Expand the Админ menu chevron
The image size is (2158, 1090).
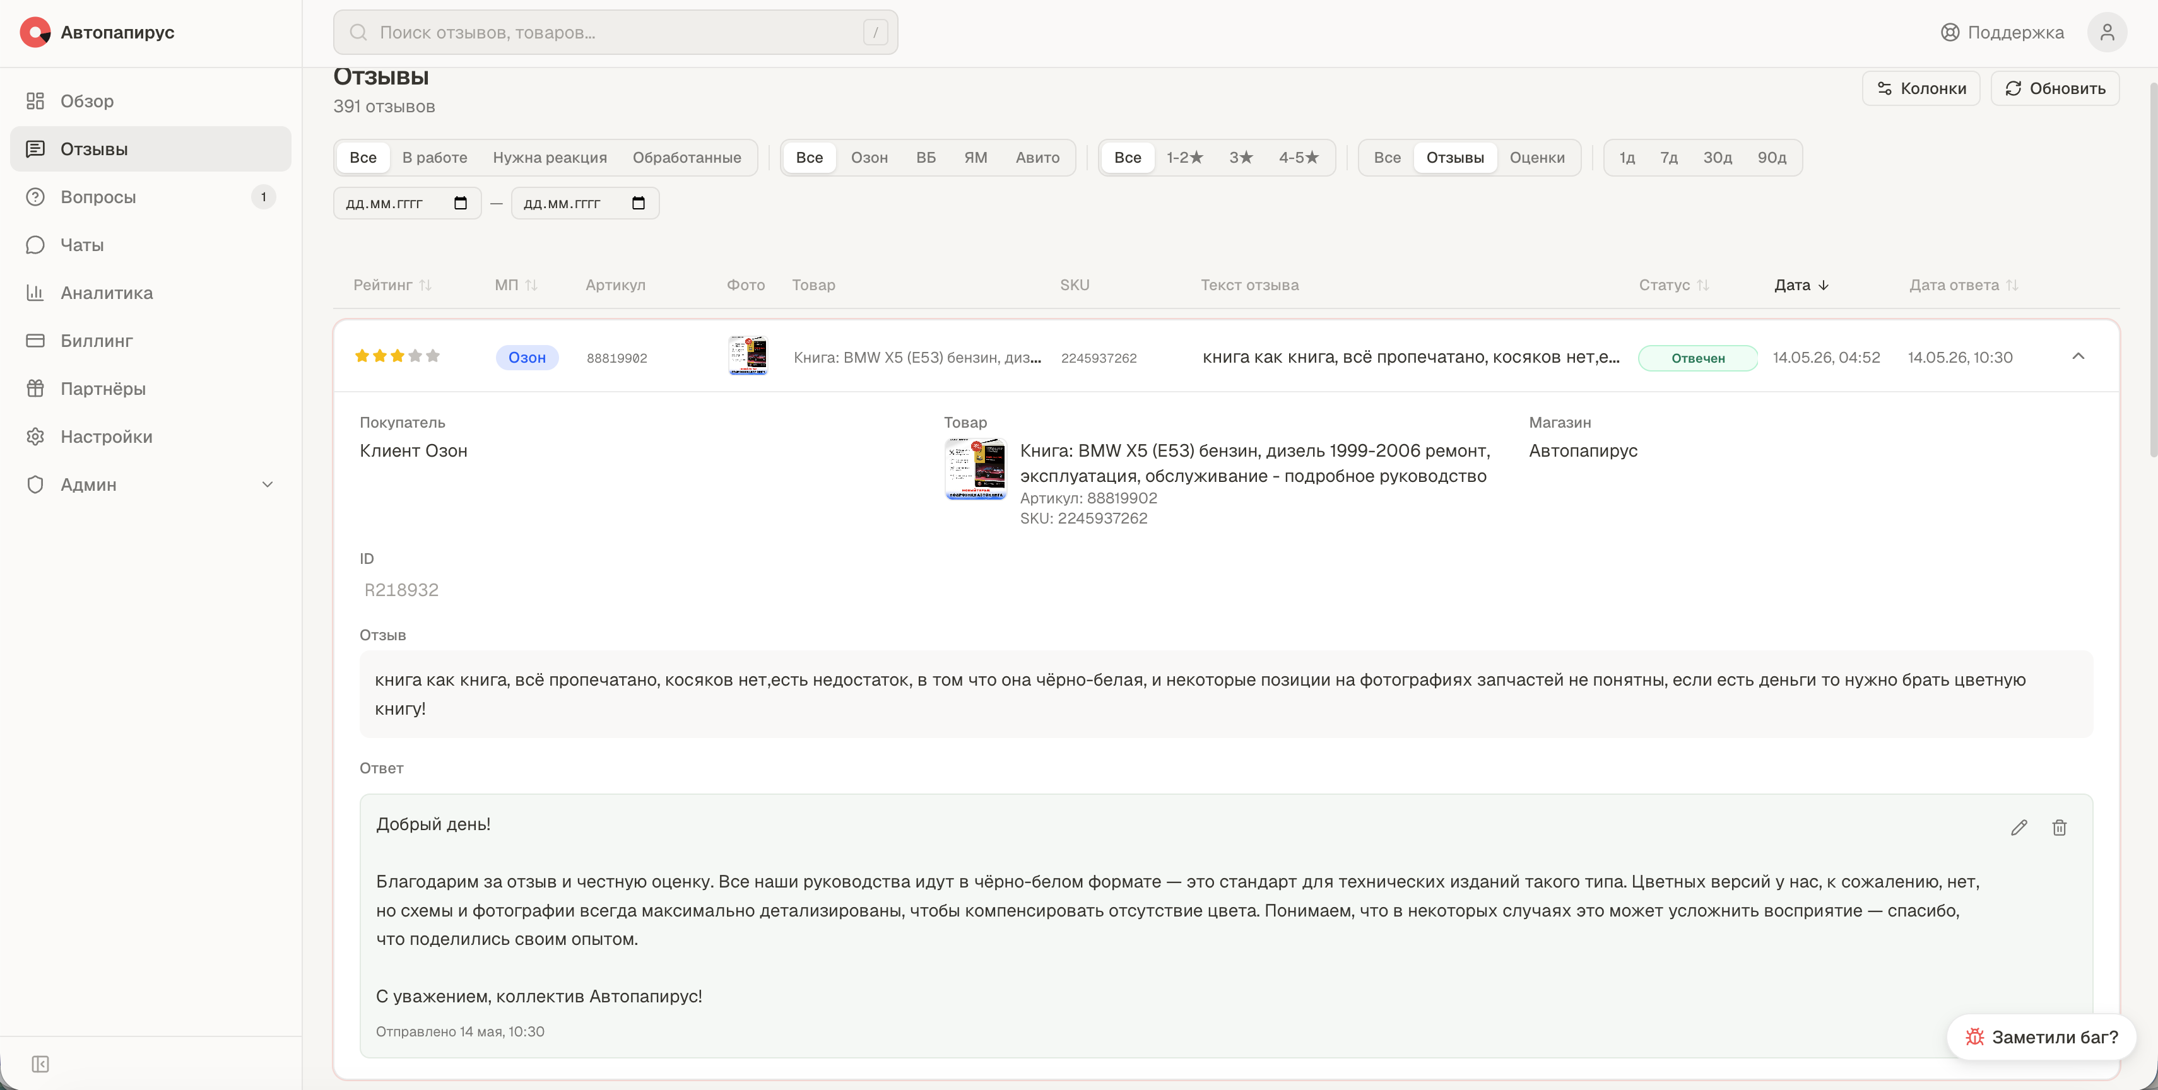click(268, 484)
